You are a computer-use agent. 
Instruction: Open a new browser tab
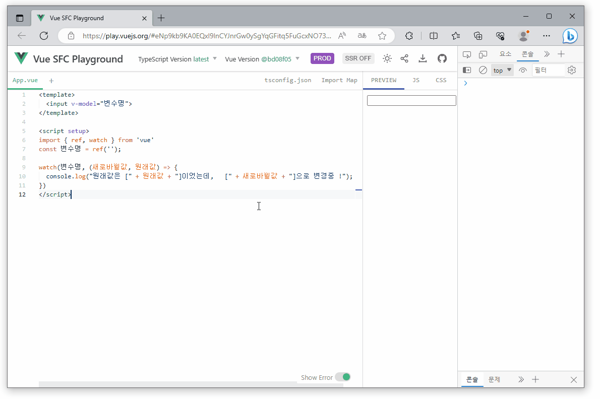[161, 18]
